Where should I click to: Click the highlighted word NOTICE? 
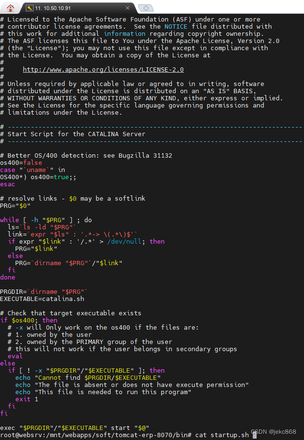pos(176,27)
